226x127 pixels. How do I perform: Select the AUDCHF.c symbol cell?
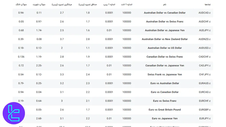click(x=204, y=22)
